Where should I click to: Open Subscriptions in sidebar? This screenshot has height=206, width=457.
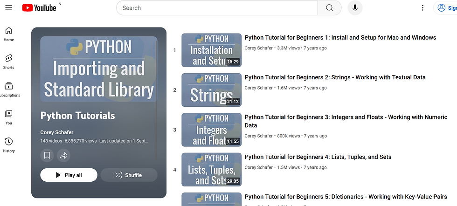click(x=9, y=89)
